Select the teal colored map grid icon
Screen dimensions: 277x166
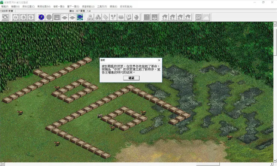pyautogui.click(x=80, y=17)
